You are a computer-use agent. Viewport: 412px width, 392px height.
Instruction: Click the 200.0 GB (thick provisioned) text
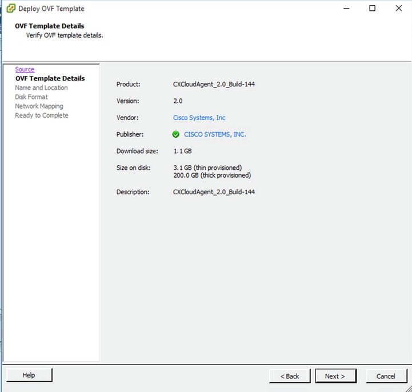(212, 175)
